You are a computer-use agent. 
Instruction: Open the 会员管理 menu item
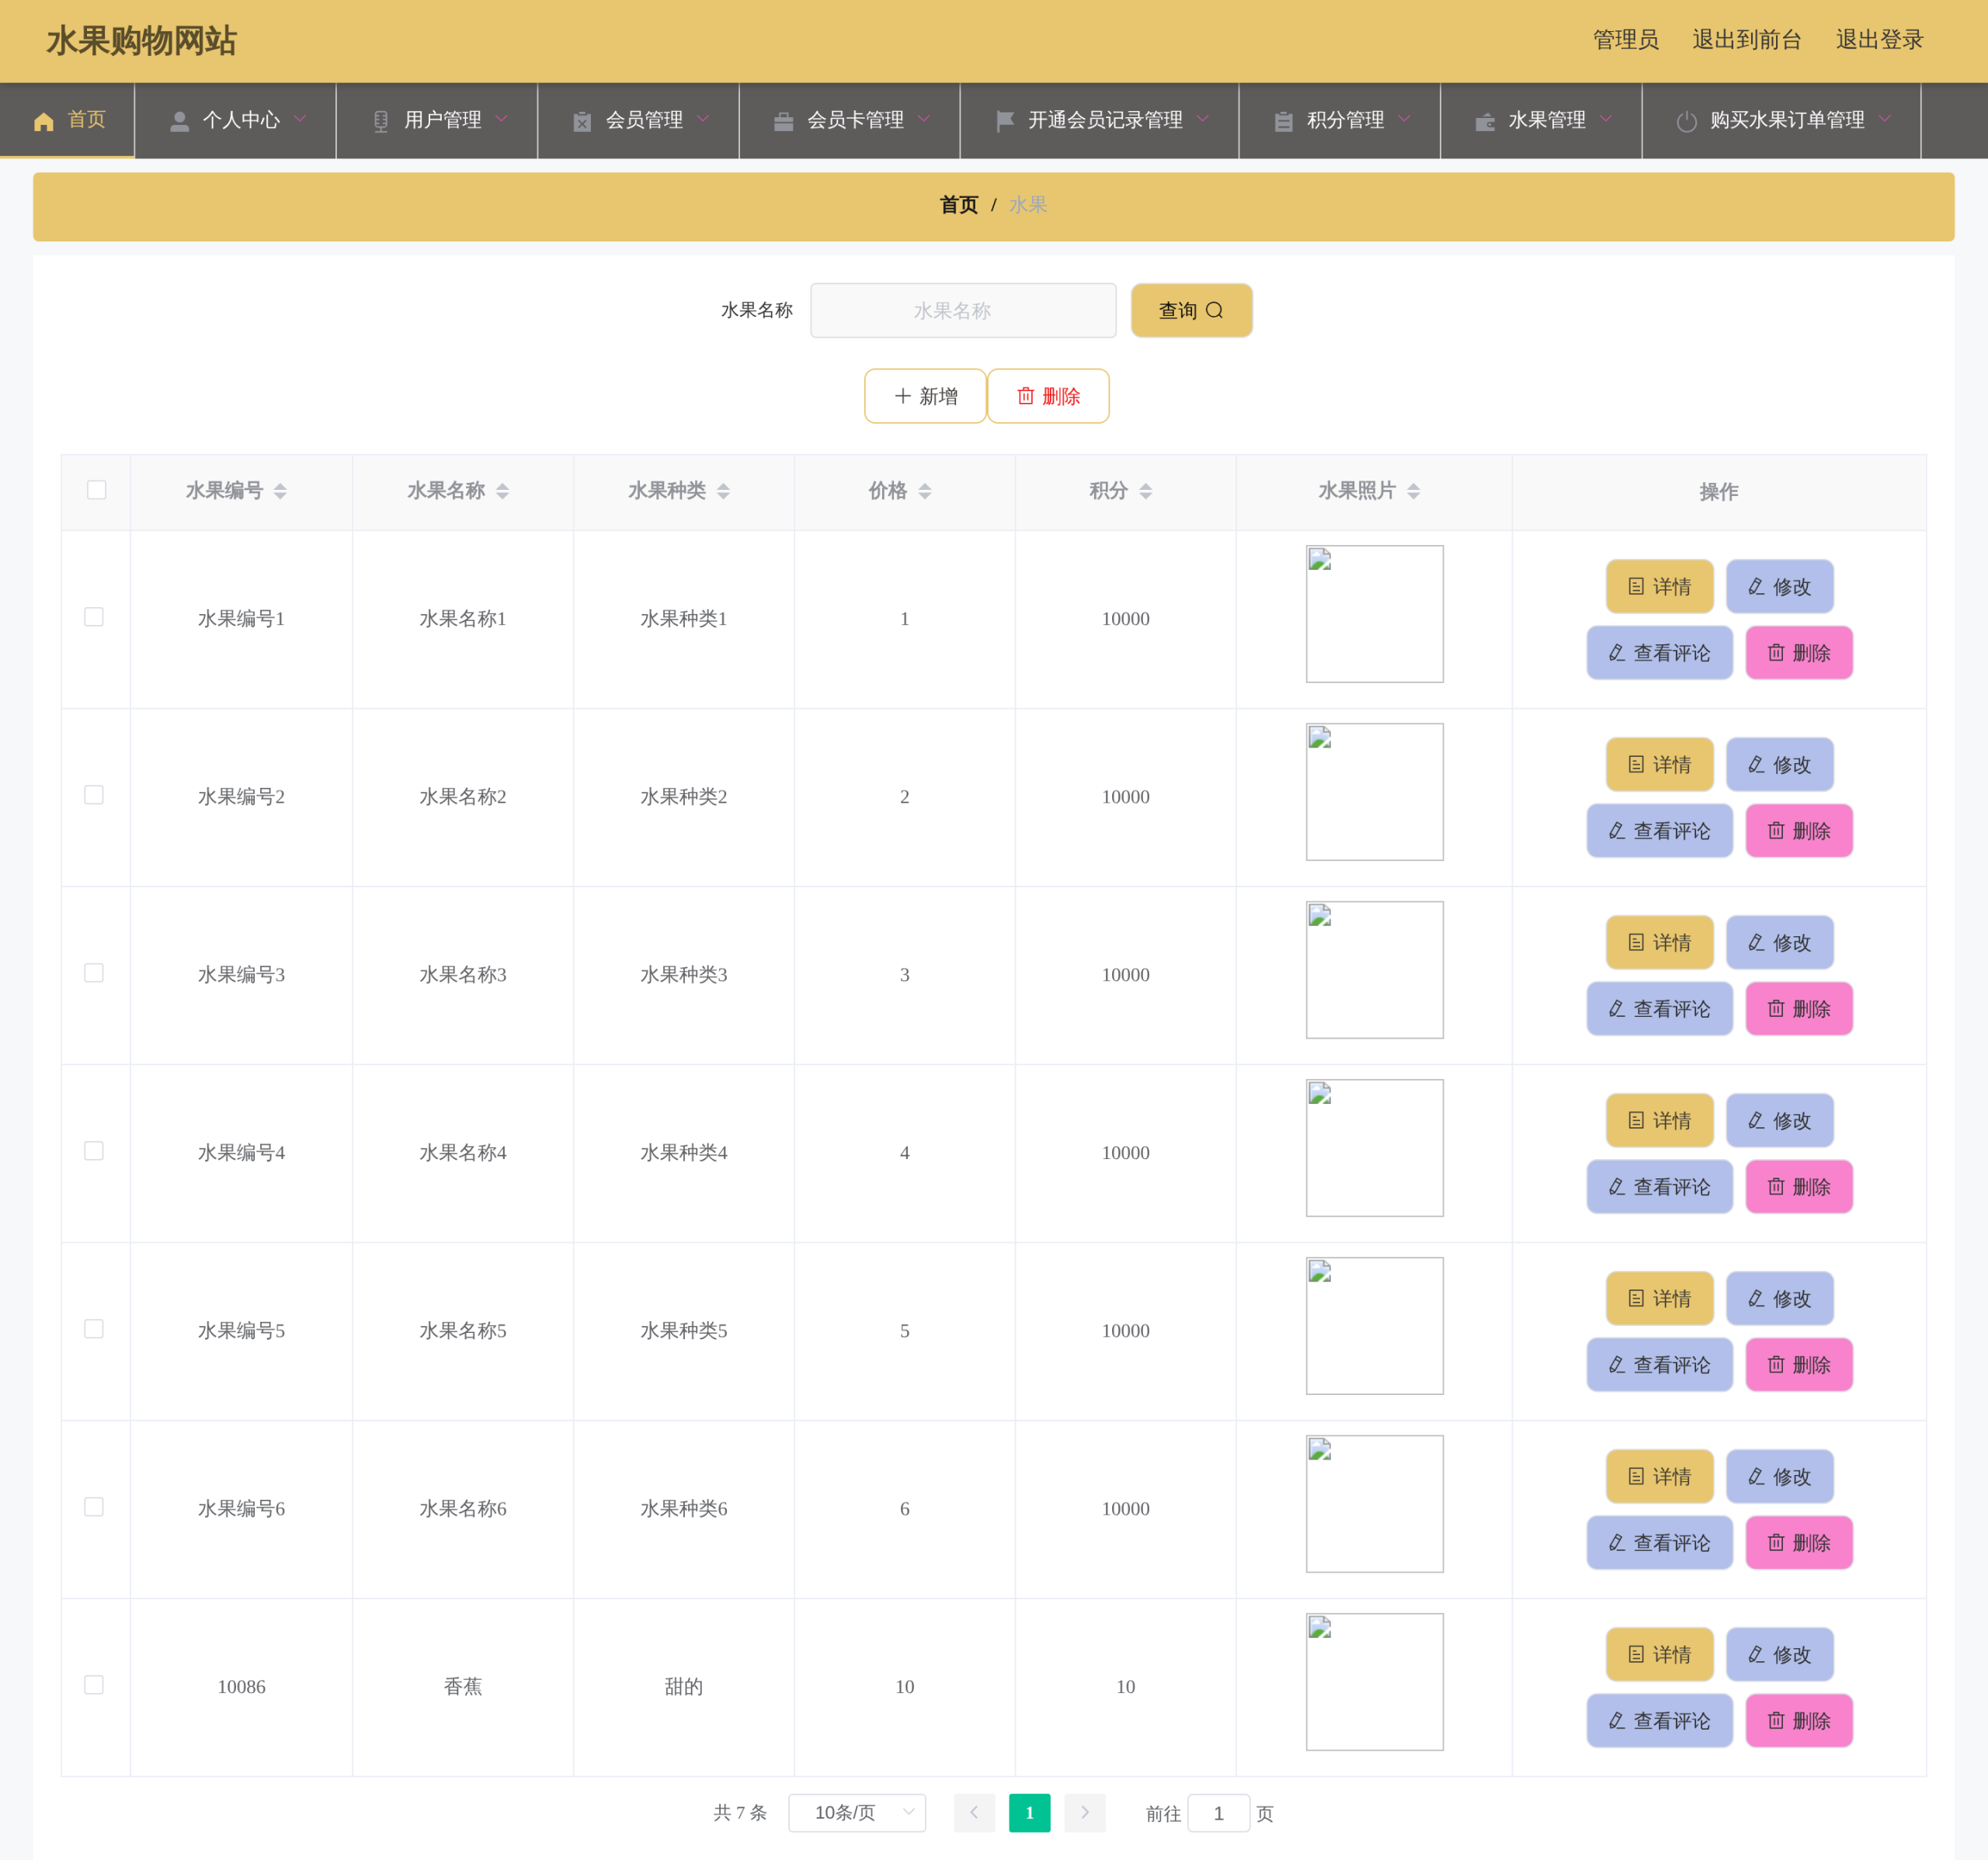click(639, 121)
